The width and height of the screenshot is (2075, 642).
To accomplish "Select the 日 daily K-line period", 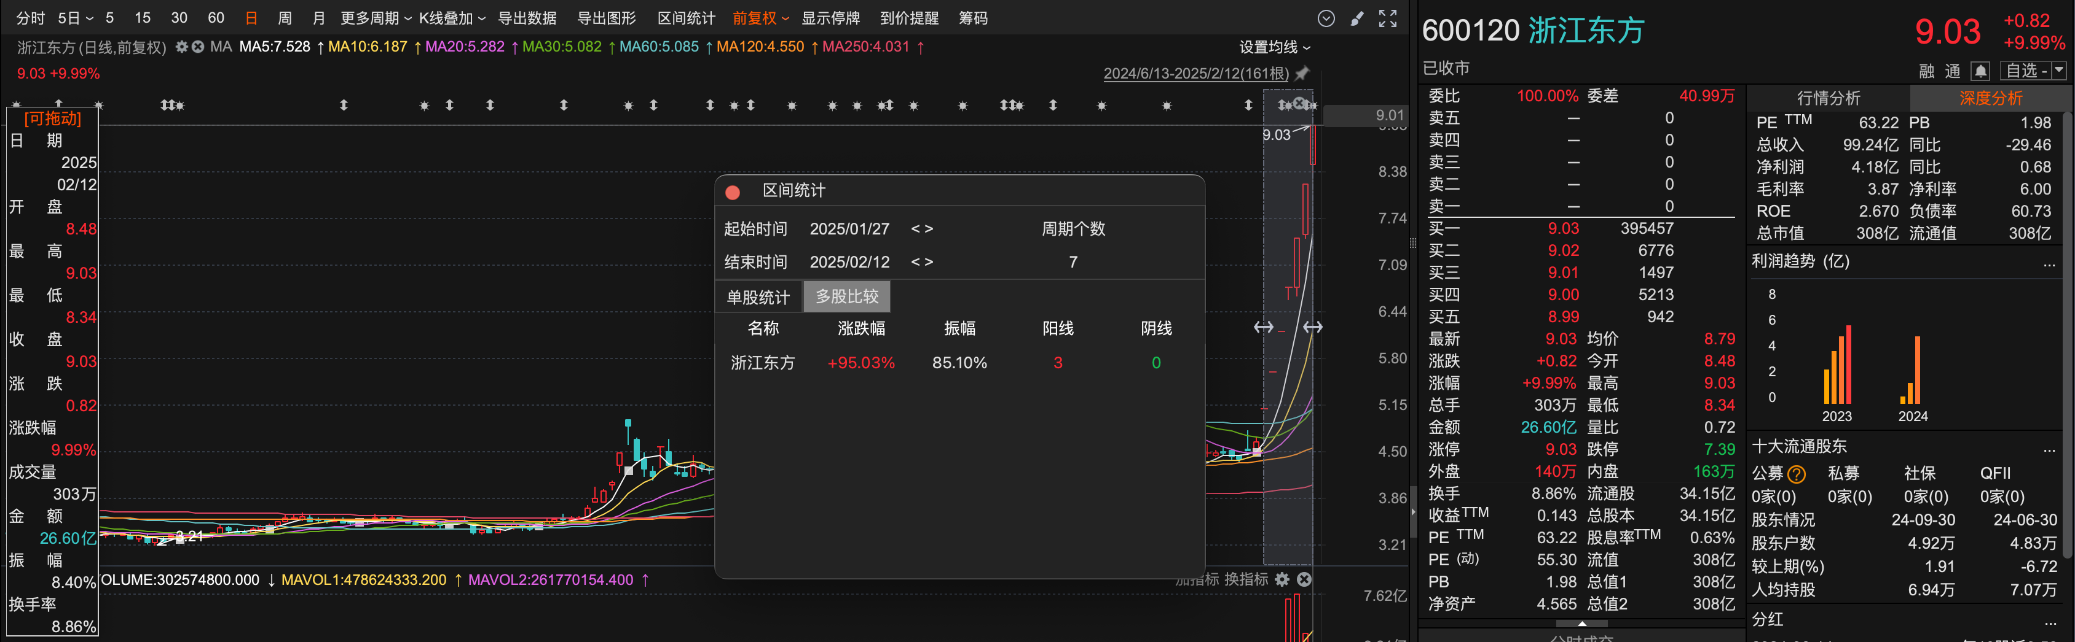I will tap(251, 18).
